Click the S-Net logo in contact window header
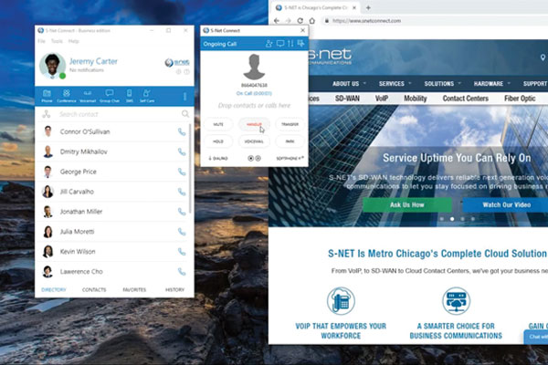 click(x=177, y=63)
